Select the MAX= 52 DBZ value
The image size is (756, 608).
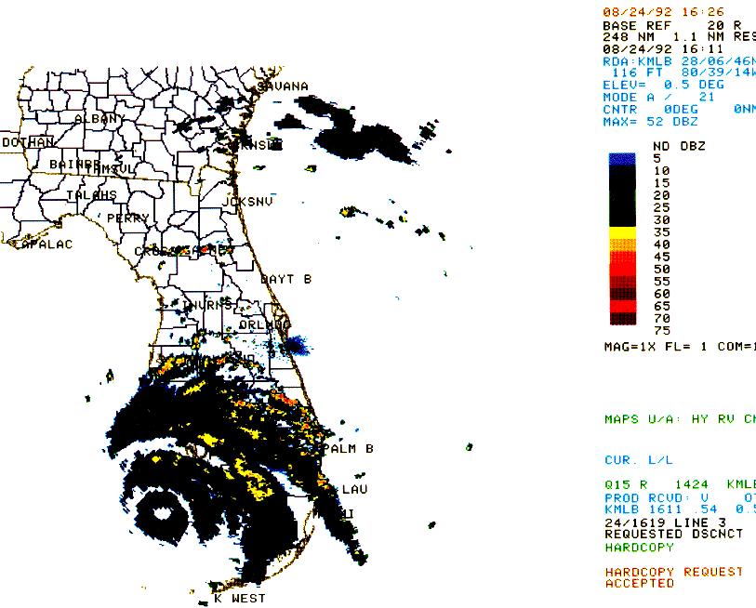[x=650, y=122]
